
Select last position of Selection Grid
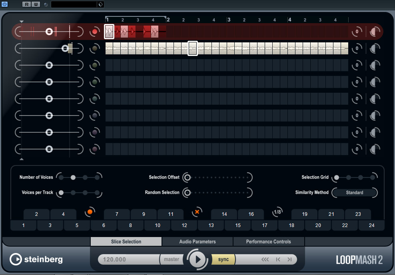click(x=373, y=177)
